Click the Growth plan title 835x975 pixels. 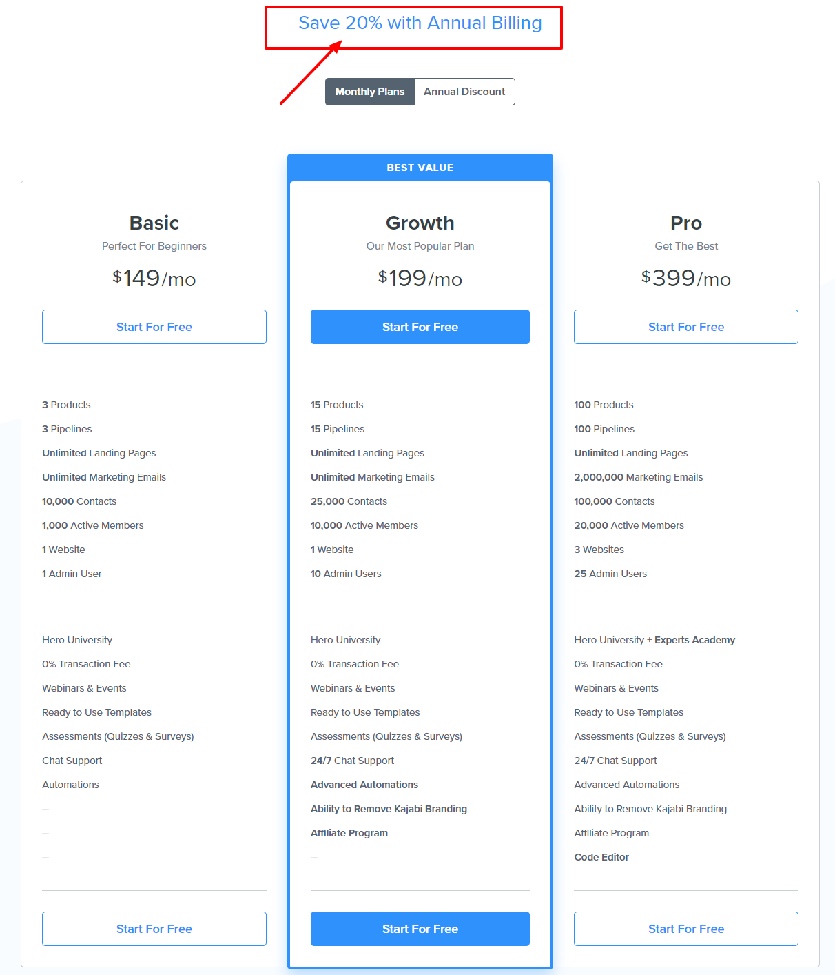coord(420,223)
